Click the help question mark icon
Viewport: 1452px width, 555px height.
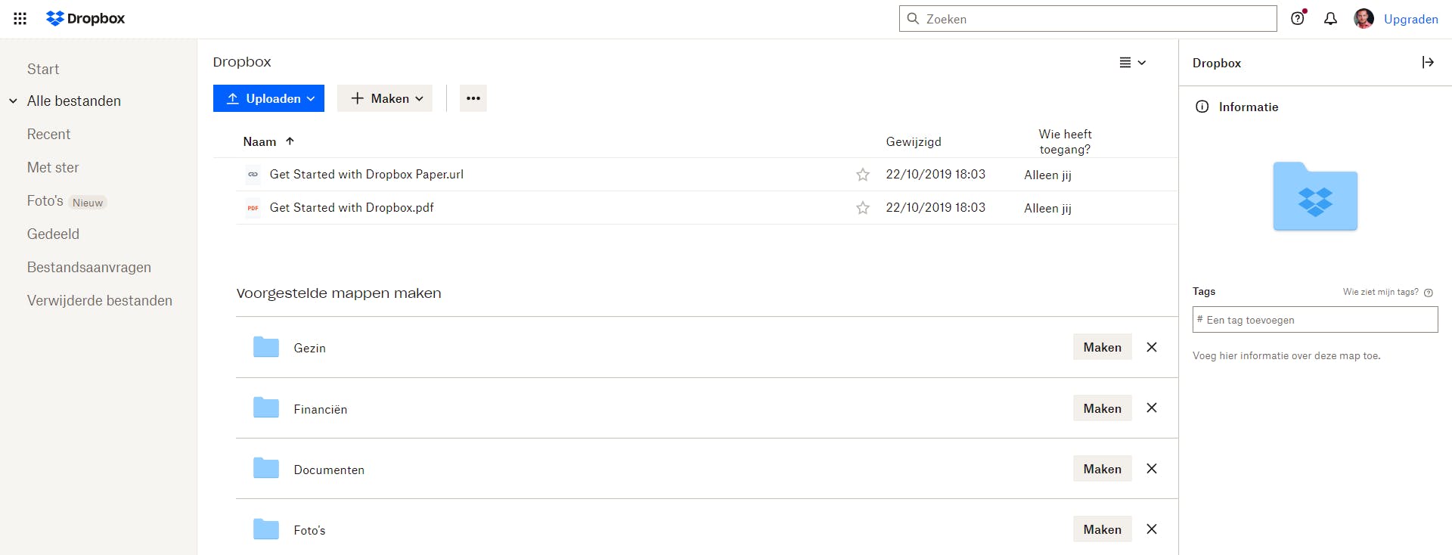coord(1298,19)
